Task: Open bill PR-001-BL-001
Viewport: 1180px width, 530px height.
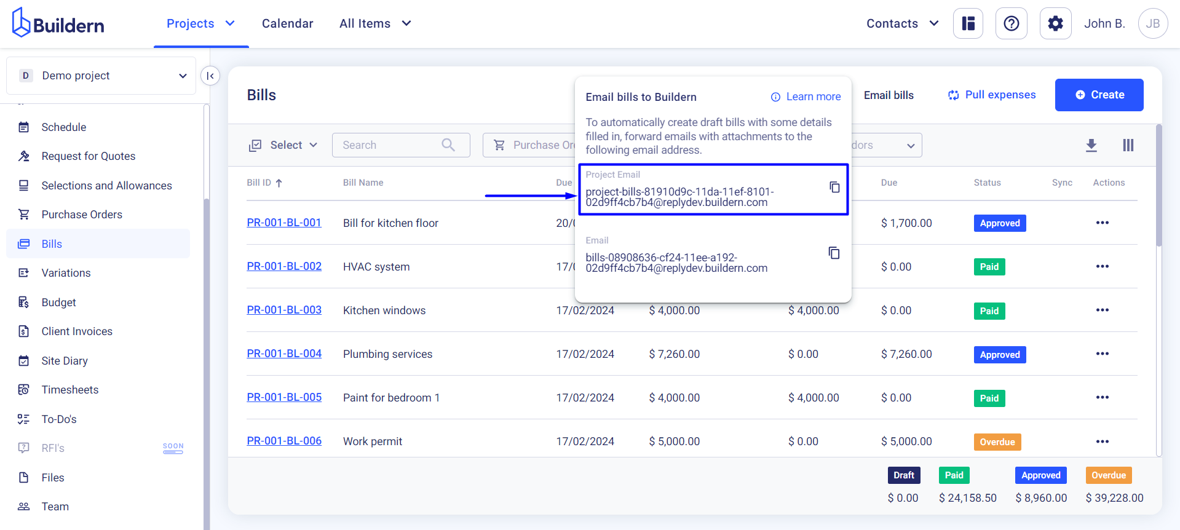Action: [x=284, y=223]
